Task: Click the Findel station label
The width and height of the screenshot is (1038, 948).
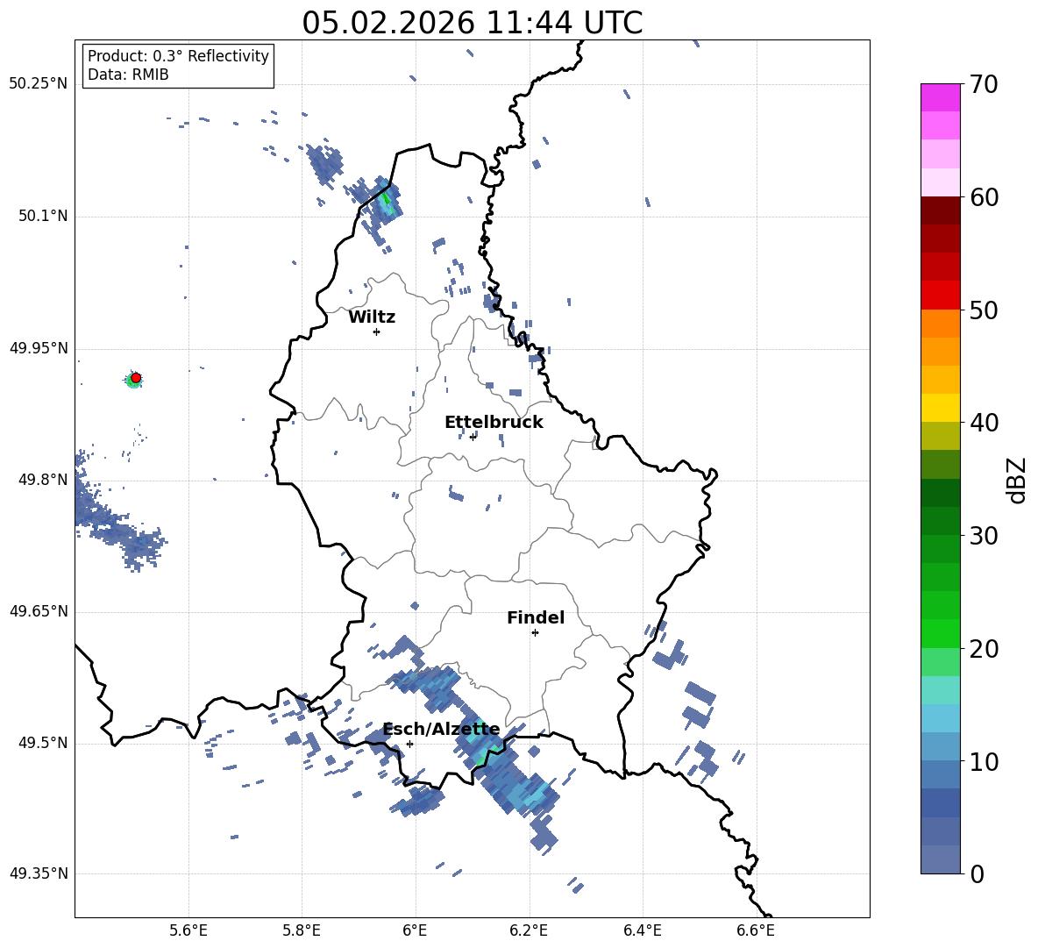Action: (536, 617)
